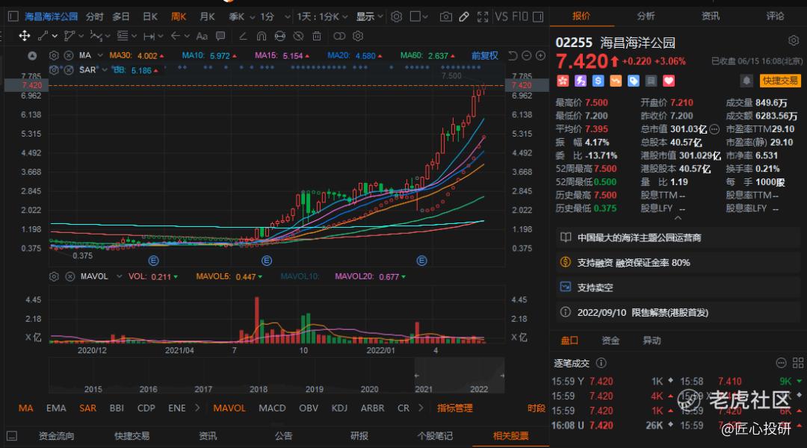Select the Aa text annotation tool
Viewport: 807px width, 448px height.
(x=202, y=36)
